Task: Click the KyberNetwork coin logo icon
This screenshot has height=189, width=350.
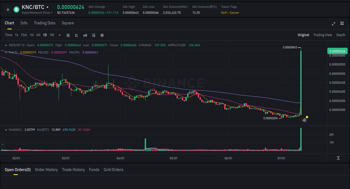Action: [x=16, y=10]
